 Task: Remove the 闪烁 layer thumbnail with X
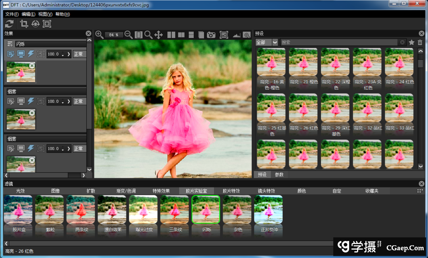pos(32,65)
